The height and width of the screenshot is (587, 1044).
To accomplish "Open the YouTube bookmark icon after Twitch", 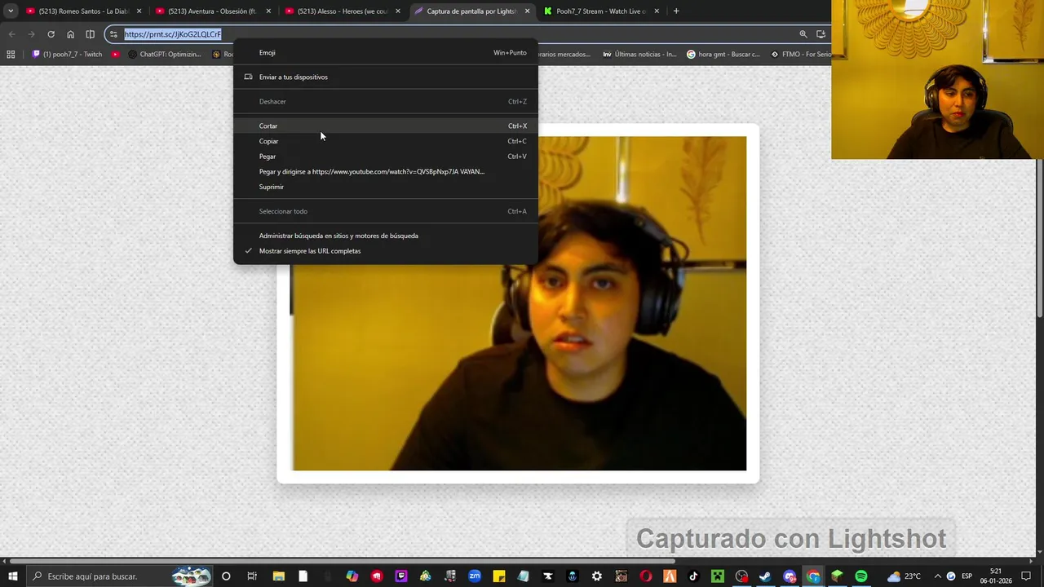I will [x=116, y=55].
